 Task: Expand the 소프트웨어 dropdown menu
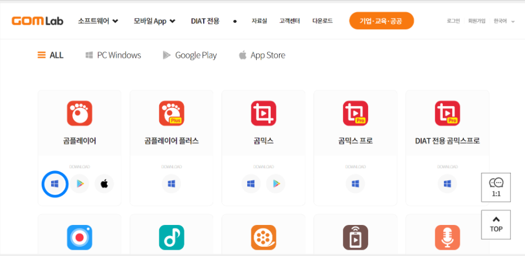98,21
